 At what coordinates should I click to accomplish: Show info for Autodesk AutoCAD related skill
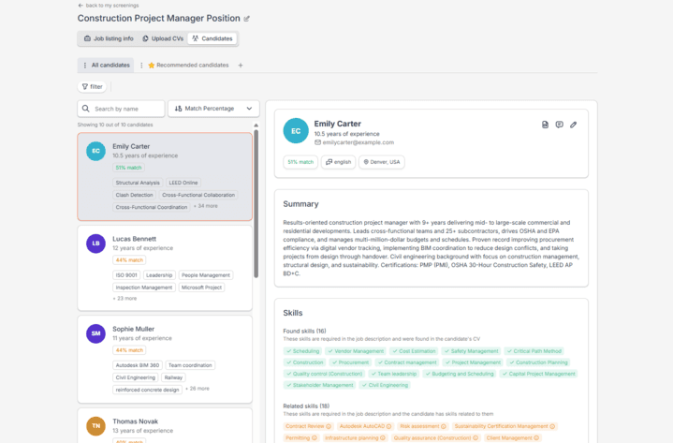(388, 427)
